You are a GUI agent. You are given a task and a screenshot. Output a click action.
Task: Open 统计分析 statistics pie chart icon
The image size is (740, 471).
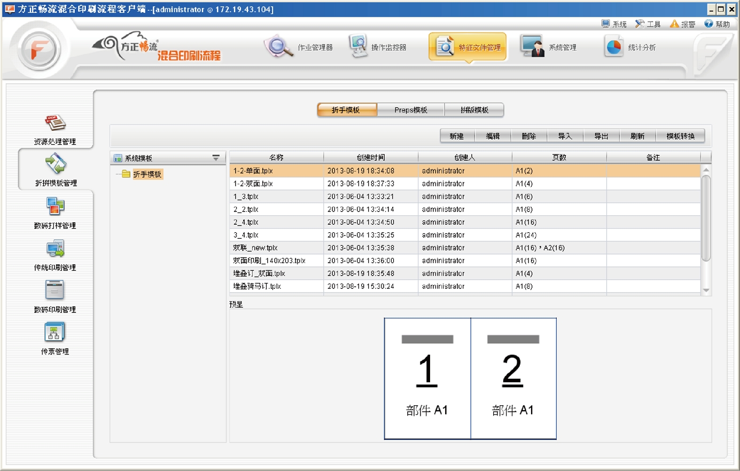tap(614, 47)
